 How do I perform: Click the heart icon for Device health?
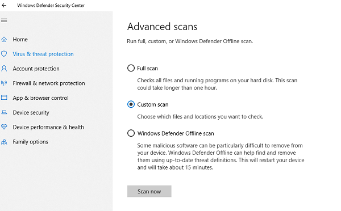(x=4, y=127)
